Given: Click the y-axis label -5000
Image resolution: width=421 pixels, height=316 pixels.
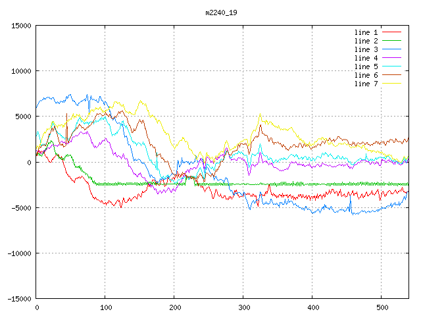Looking at the screenshot, I should pos(21,208).
